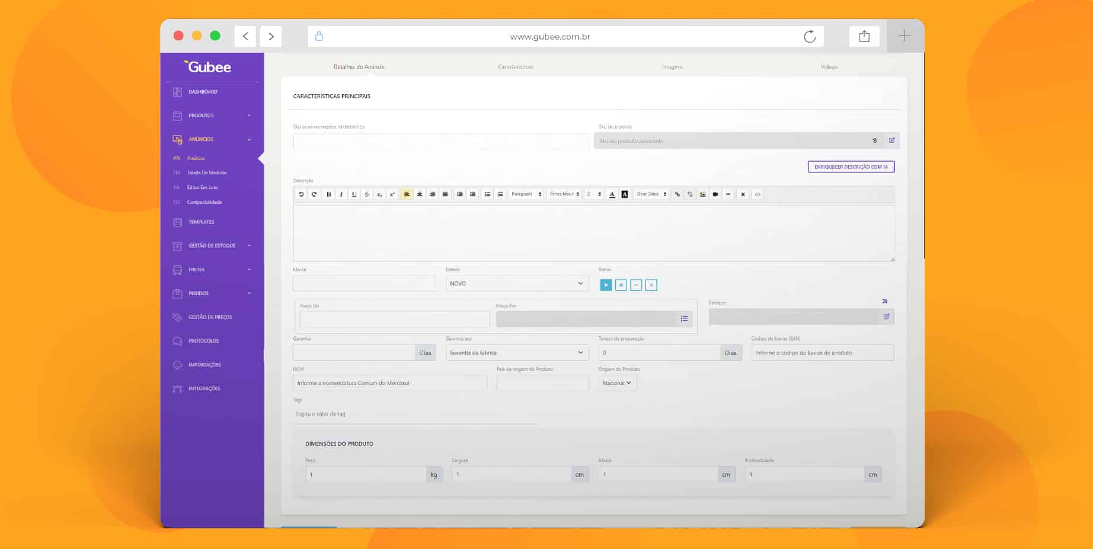Image resolution: width=1093 pixels, height=549 pixels.
Task: Insert an image into description
Action: 703,194
